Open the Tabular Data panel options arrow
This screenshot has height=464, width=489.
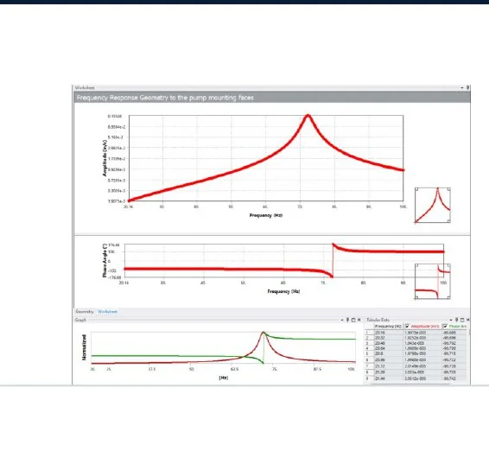[x=451, y=320]
